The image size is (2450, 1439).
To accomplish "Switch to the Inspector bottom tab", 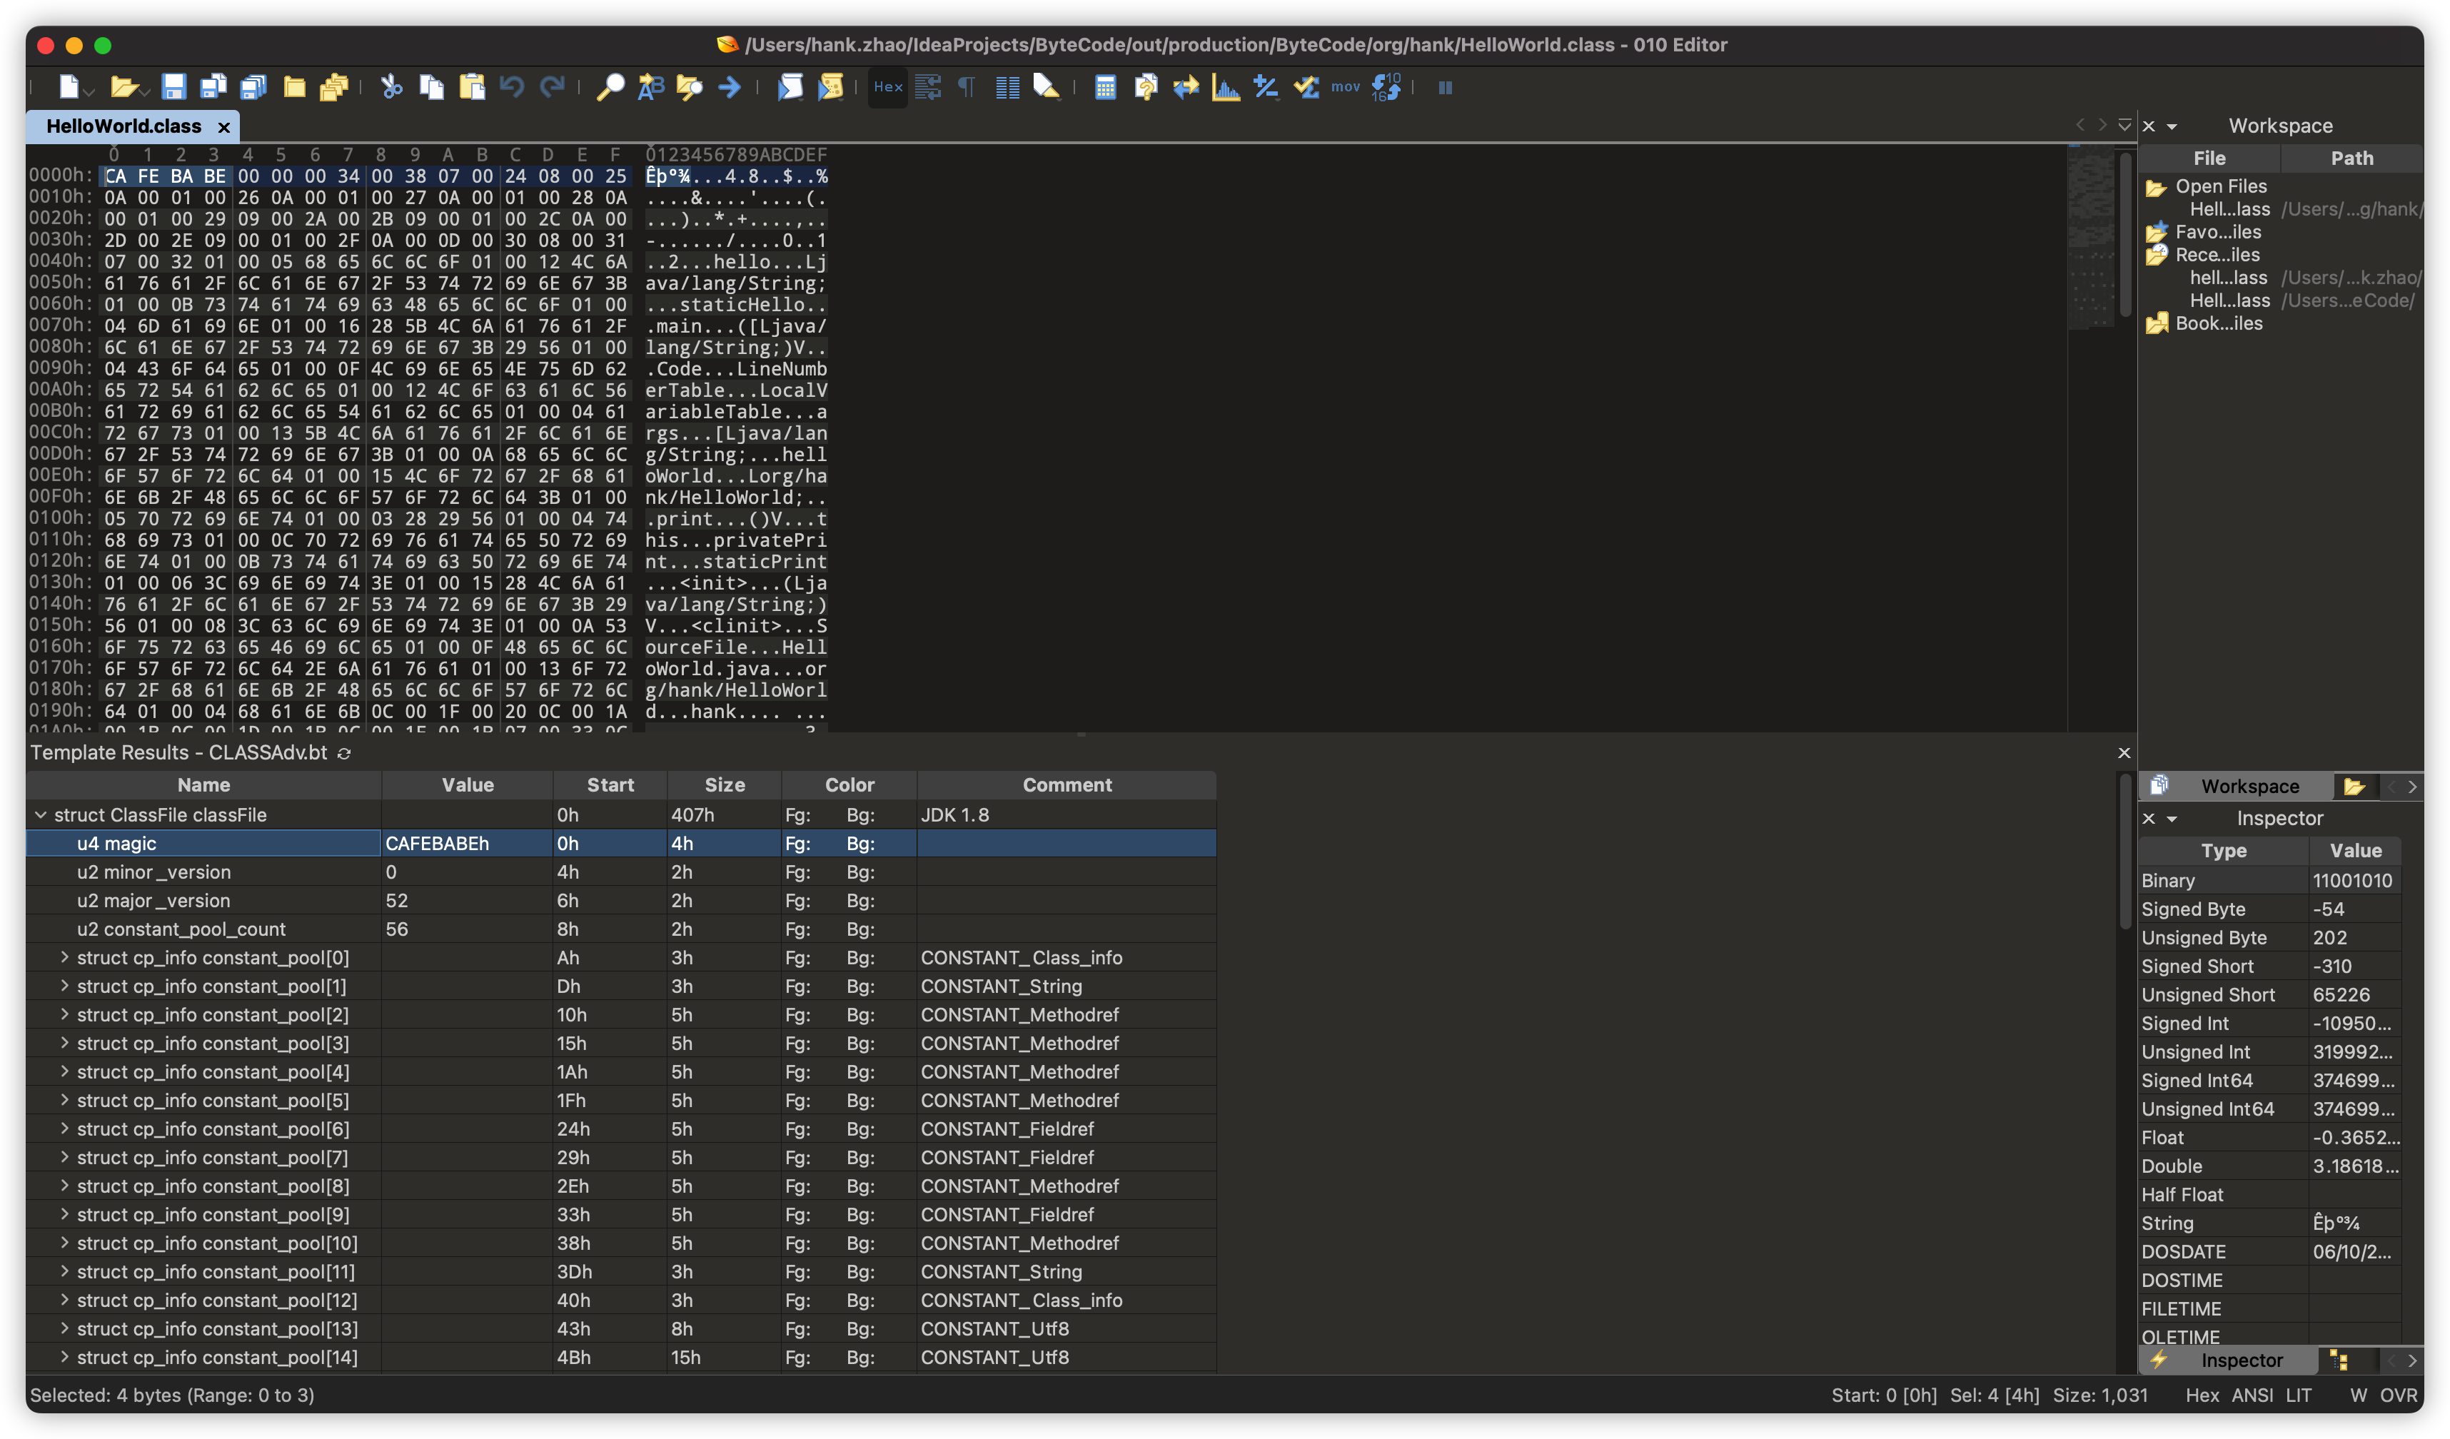I will pos(2241,1360).
